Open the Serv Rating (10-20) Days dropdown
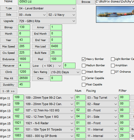Viewport: 134px width, 140px height. pyautogui.click(x=65, y=72)
